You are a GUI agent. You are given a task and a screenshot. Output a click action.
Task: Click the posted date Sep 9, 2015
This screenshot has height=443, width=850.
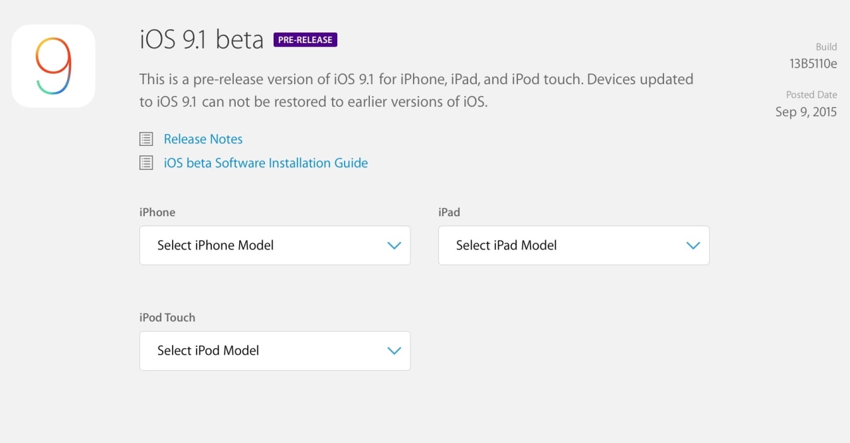806,112
